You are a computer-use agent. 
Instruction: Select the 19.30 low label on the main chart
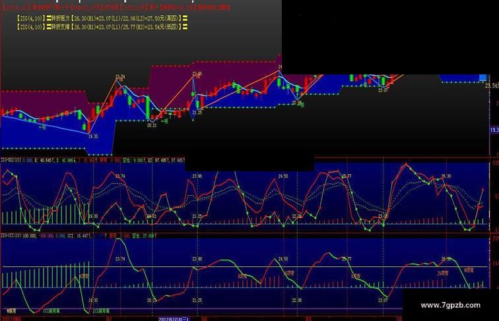click(93, 136)
